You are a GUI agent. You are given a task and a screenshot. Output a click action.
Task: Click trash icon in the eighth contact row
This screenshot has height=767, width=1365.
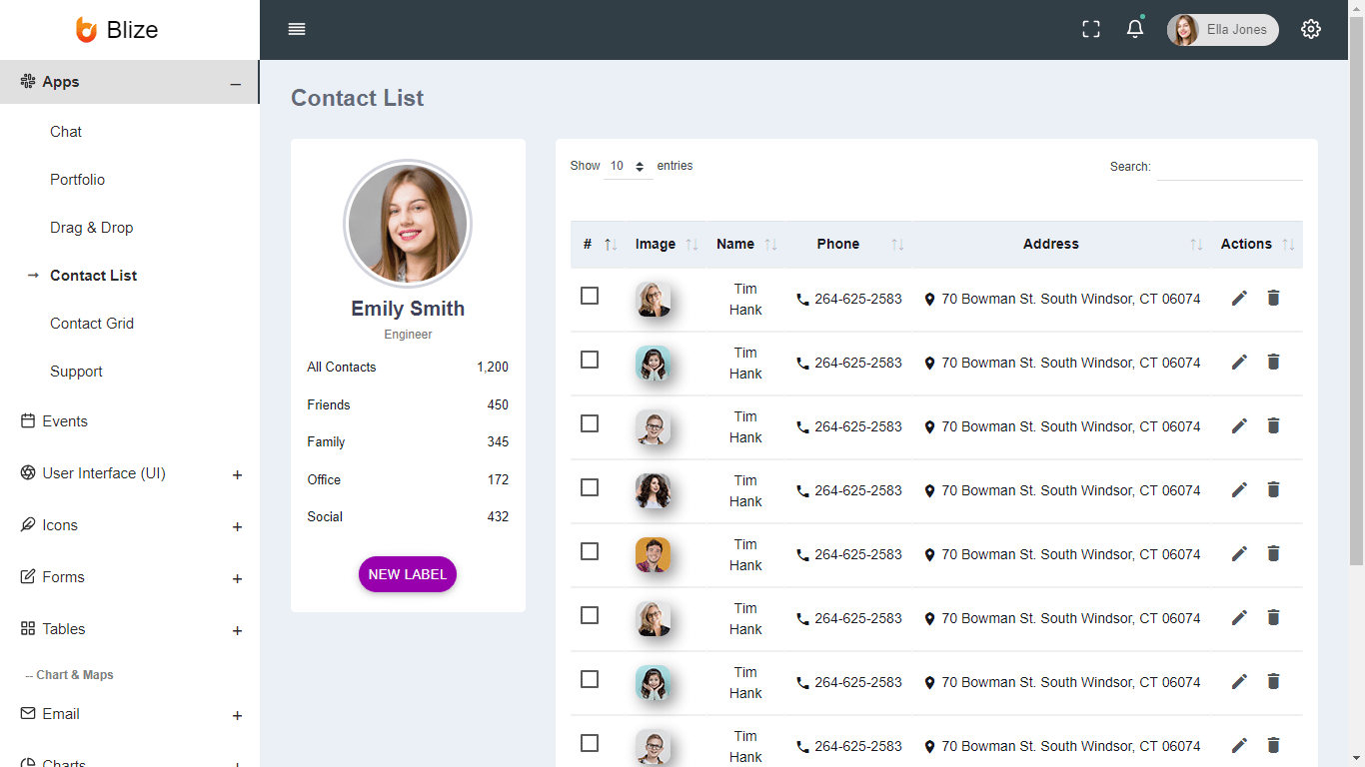click(x=1273, y=745)
